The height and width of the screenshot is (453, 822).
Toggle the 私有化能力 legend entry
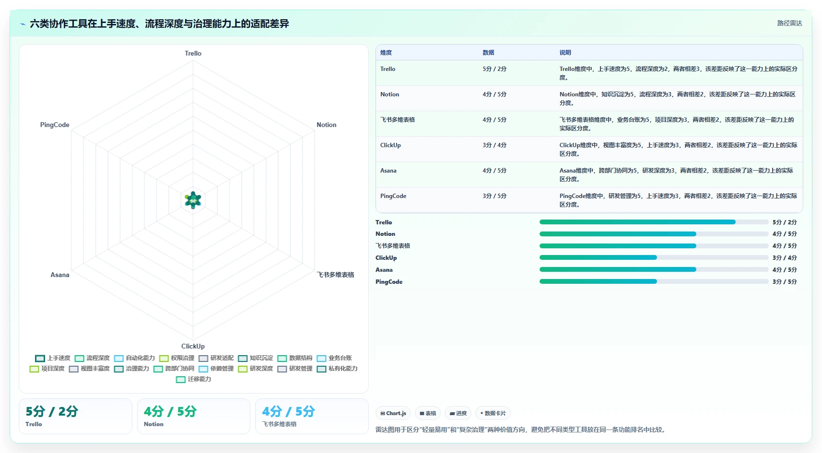click(x=337, y=369)
